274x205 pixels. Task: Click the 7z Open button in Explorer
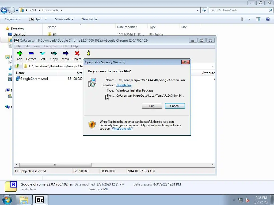tap(36, 19)
